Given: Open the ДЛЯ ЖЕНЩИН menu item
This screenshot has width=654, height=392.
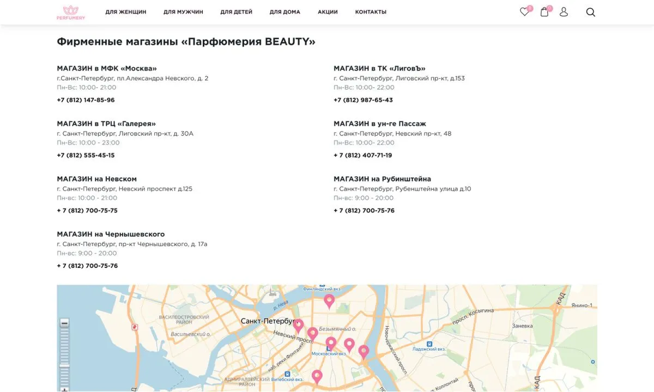Looking at the screenshot, I should click(126, 11).
